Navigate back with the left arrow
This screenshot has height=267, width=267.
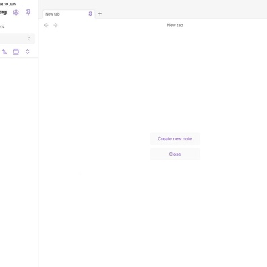tap(46, 25)
